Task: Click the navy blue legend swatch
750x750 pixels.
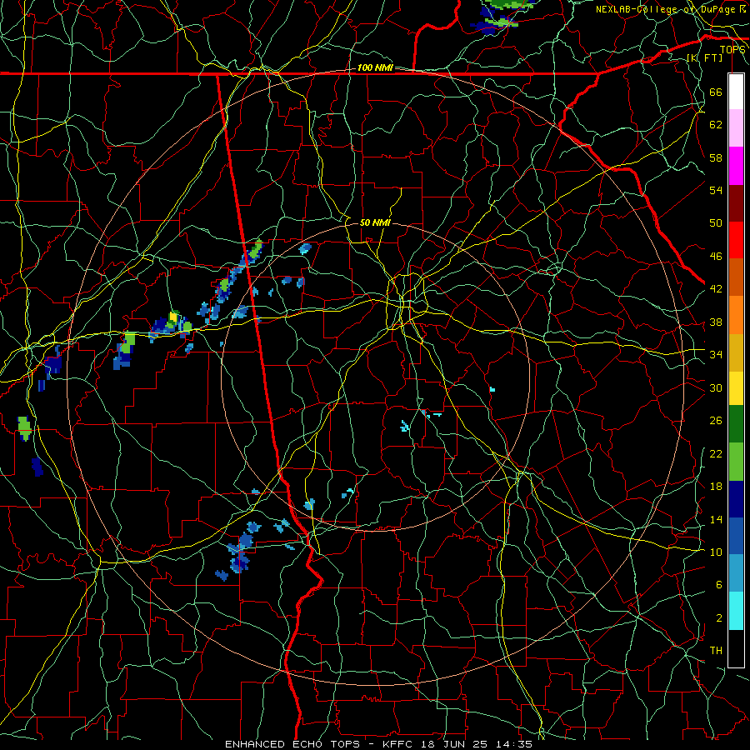Action: pyautogui.click(x=736, y=499)
